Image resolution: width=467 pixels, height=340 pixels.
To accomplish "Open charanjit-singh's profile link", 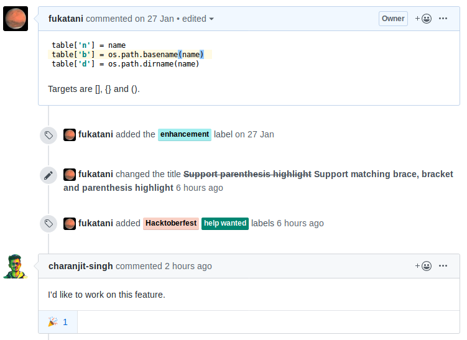I will (x=81, y=266).
